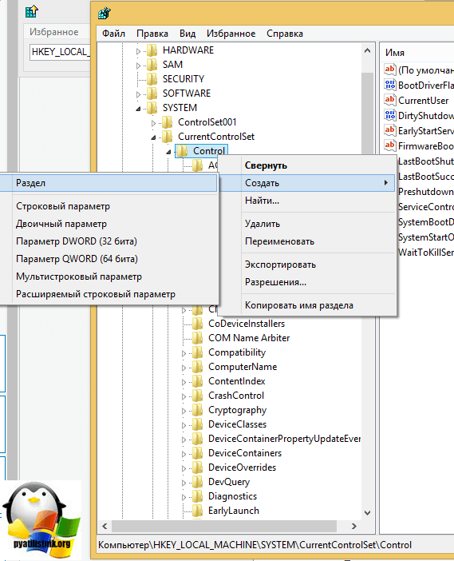Open the Избранное menu
The height and width of the screenshot is (561, 454).
(x=231, y=34)
